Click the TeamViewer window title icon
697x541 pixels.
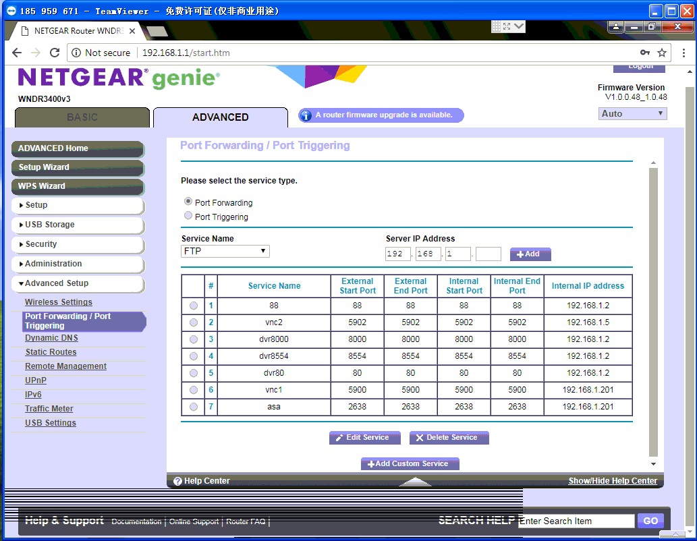pos(11,11)
